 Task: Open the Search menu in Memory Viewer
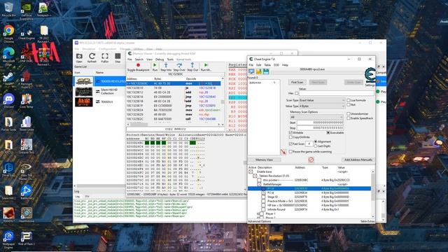coord(139,59)
